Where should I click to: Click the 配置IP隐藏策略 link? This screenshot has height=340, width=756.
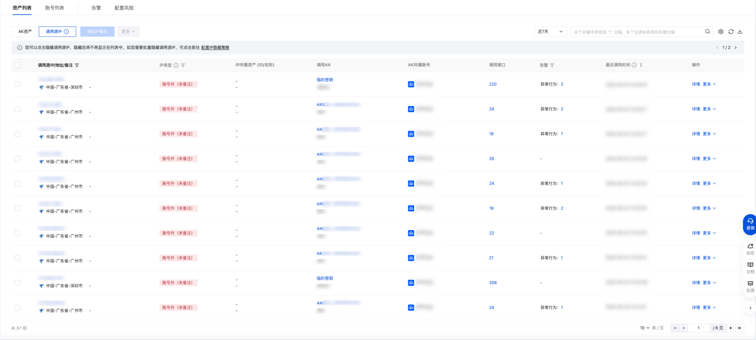coord(215,47)
